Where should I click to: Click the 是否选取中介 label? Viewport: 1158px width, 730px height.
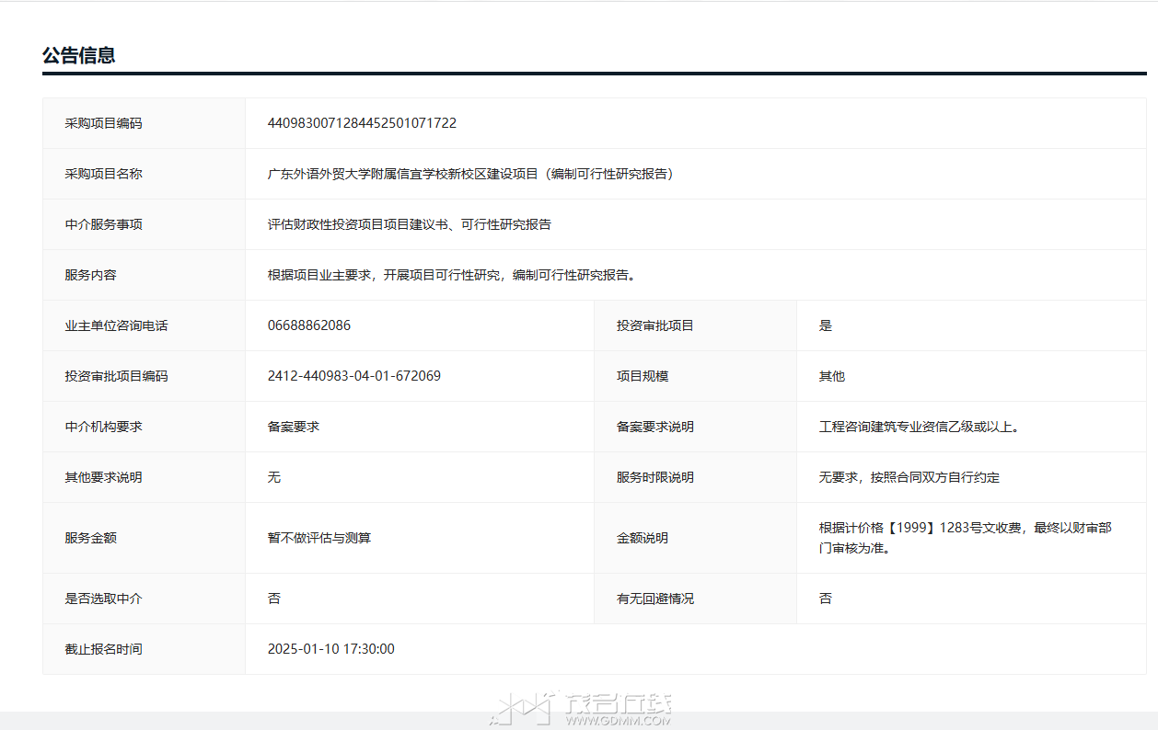[x=103, y=599]
